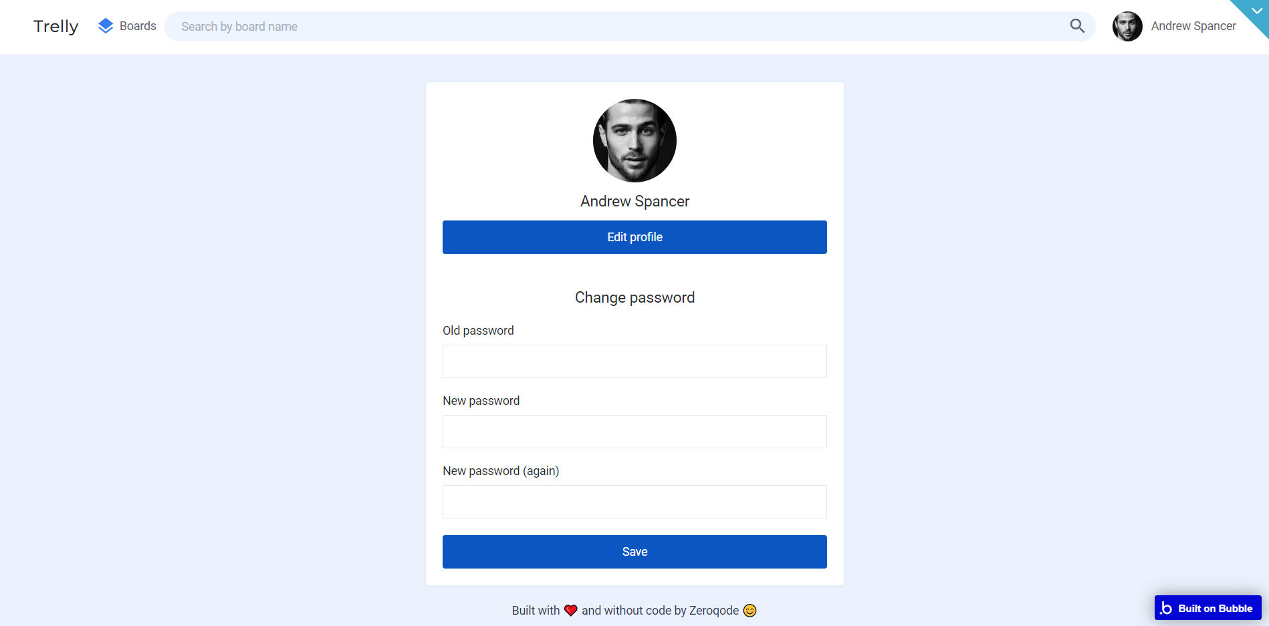This screenshot has height=626, width=1269.
Task: Click the Edit profile button
Action: click(634, 237)
